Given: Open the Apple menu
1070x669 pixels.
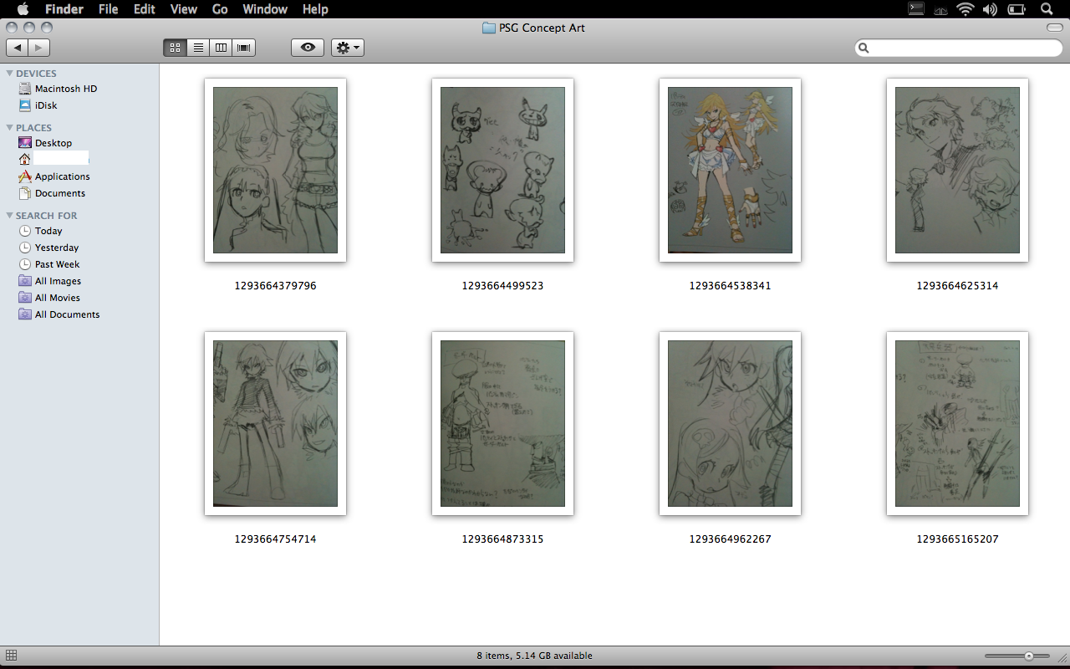Looking at the screenshot, I should pyautogui.click(x=23, y=9).
